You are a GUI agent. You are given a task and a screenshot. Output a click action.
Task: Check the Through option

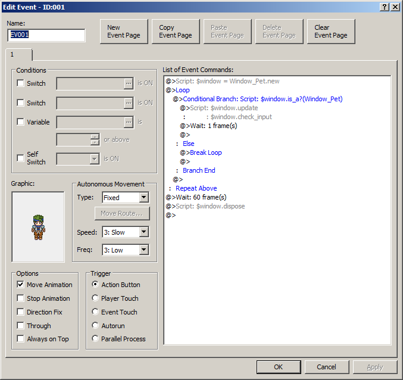[20, 325]
